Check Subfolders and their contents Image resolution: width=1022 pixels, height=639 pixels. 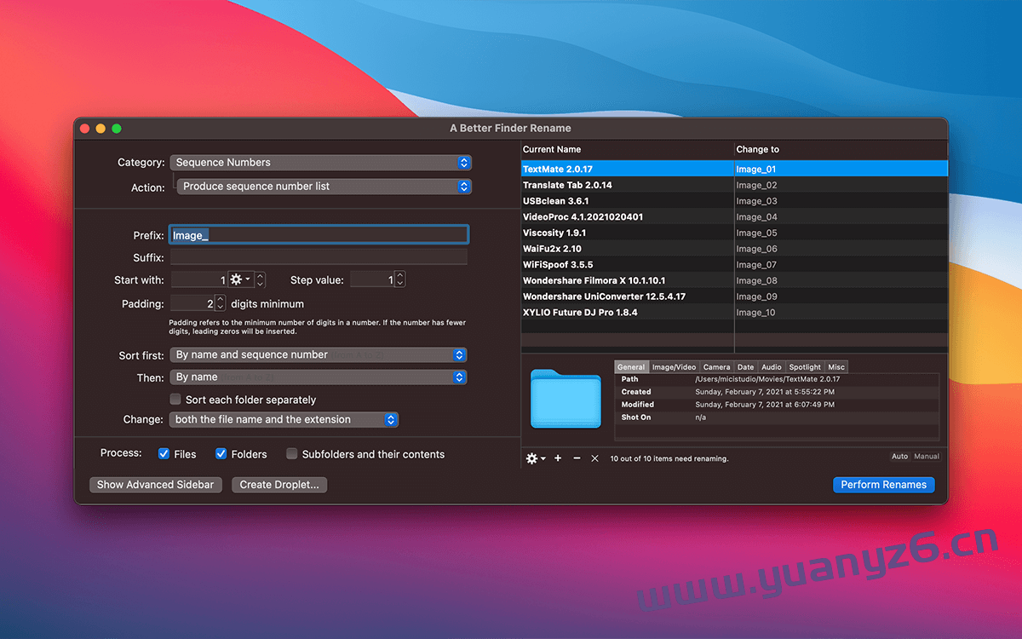click(292, 454)
